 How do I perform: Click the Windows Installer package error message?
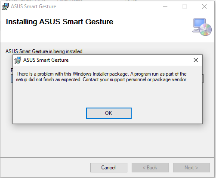(x=102, y=76)
